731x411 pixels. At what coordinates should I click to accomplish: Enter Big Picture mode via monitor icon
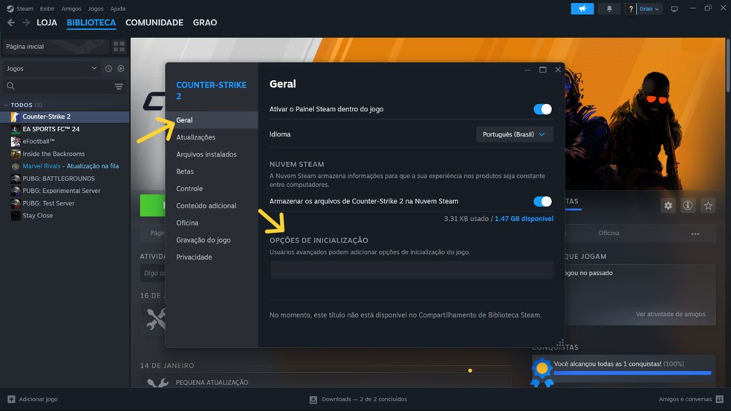coord(674,9)
